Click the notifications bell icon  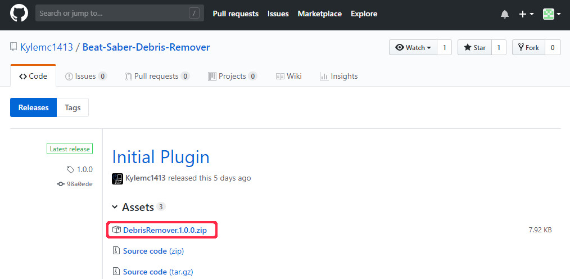point(505,14)
